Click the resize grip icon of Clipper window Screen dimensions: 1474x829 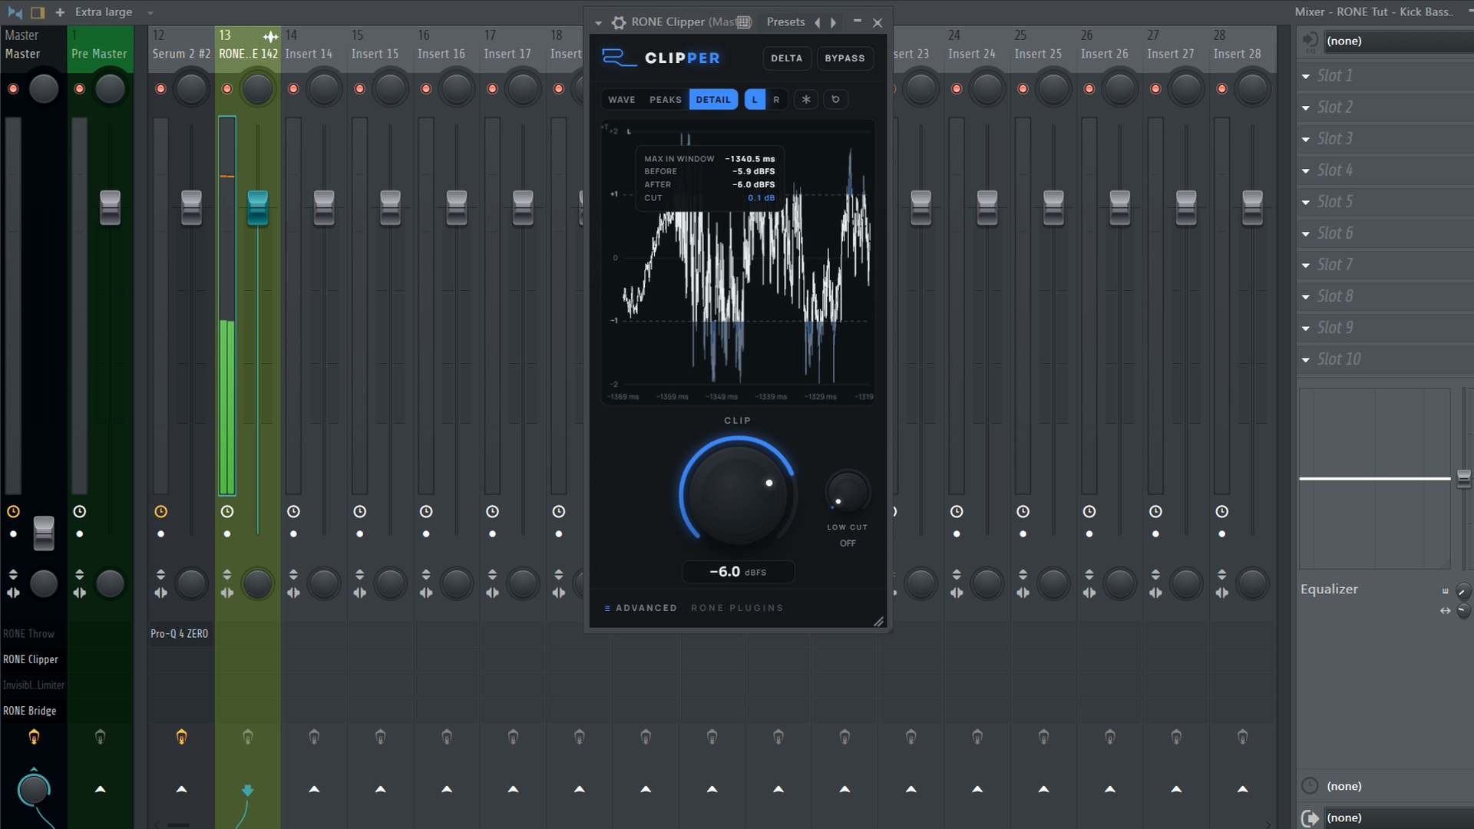[878, 621]
